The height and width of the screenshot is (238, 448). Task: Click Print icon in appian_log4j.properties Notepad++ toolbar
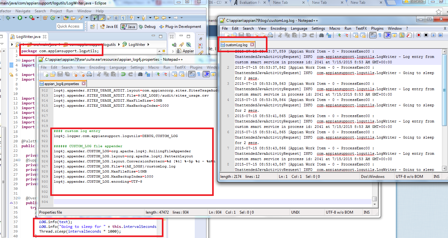89,74
